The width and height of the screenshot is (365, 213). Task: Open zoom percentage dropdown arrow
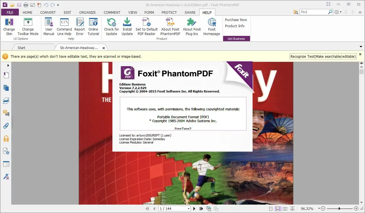click(x=319, y=209)
